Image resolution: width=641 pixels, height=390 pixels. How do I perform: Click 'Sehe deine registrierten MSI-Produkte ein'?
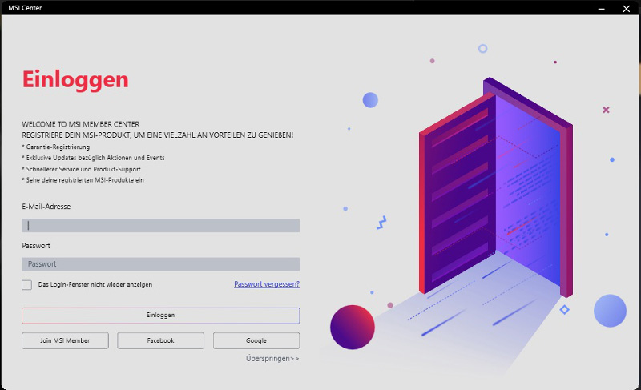coord(85,180)
